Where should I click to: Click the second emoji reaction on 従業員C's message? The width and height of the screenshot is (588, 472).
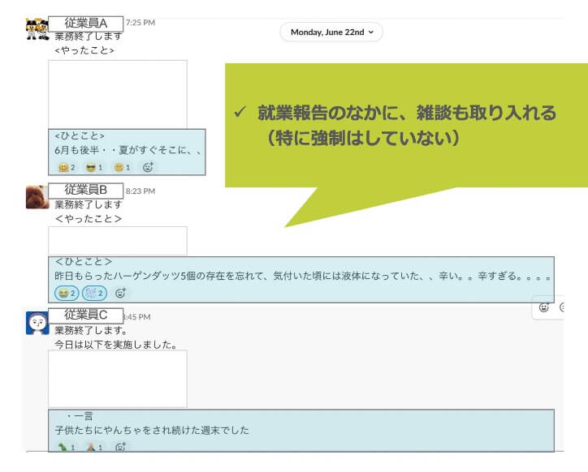[94, 447]
